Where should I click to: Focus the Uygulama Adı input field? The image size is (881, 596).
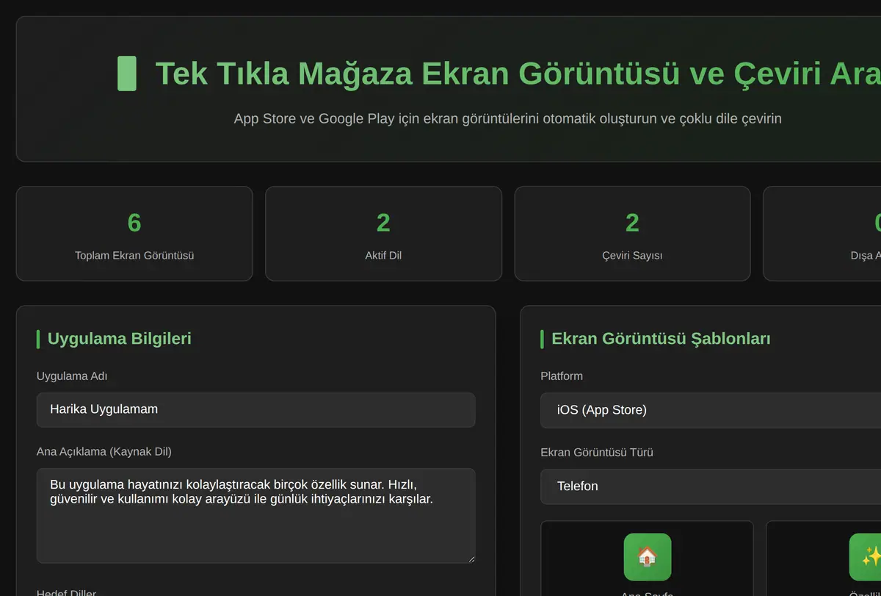tap(255, 409)
